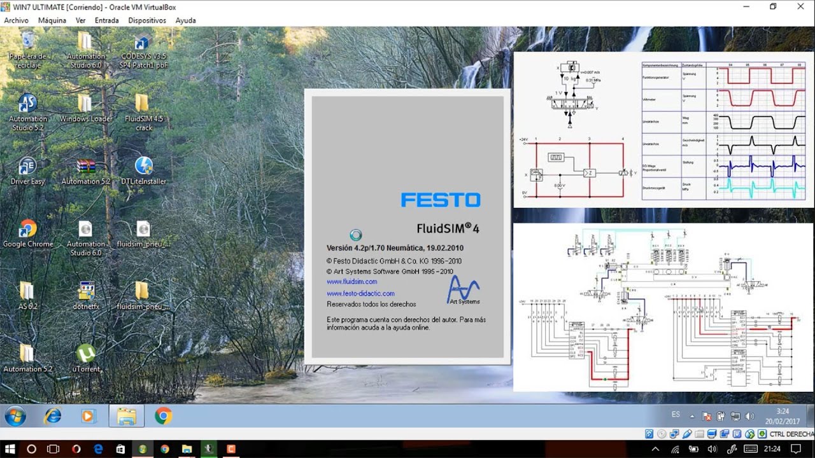Open the Máquina menu

coord(52,20)
